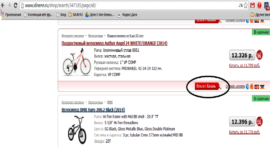
Task: Open the Другие закладки folder
Action: pos(260,15)
